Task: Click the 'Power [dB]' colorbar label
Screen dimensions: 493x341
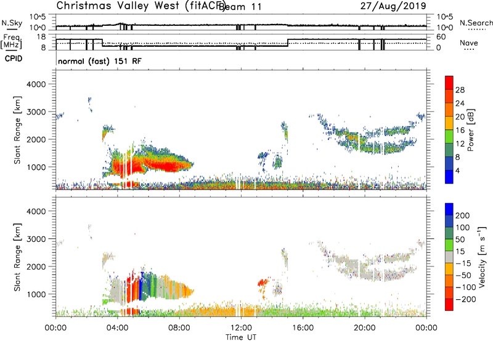Action: 470,130
